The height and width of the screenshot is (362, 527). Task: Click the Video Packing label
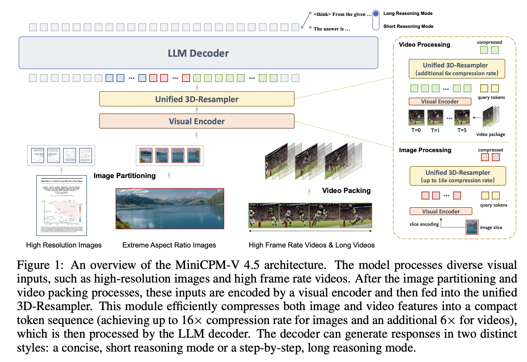tap(346, 190)
